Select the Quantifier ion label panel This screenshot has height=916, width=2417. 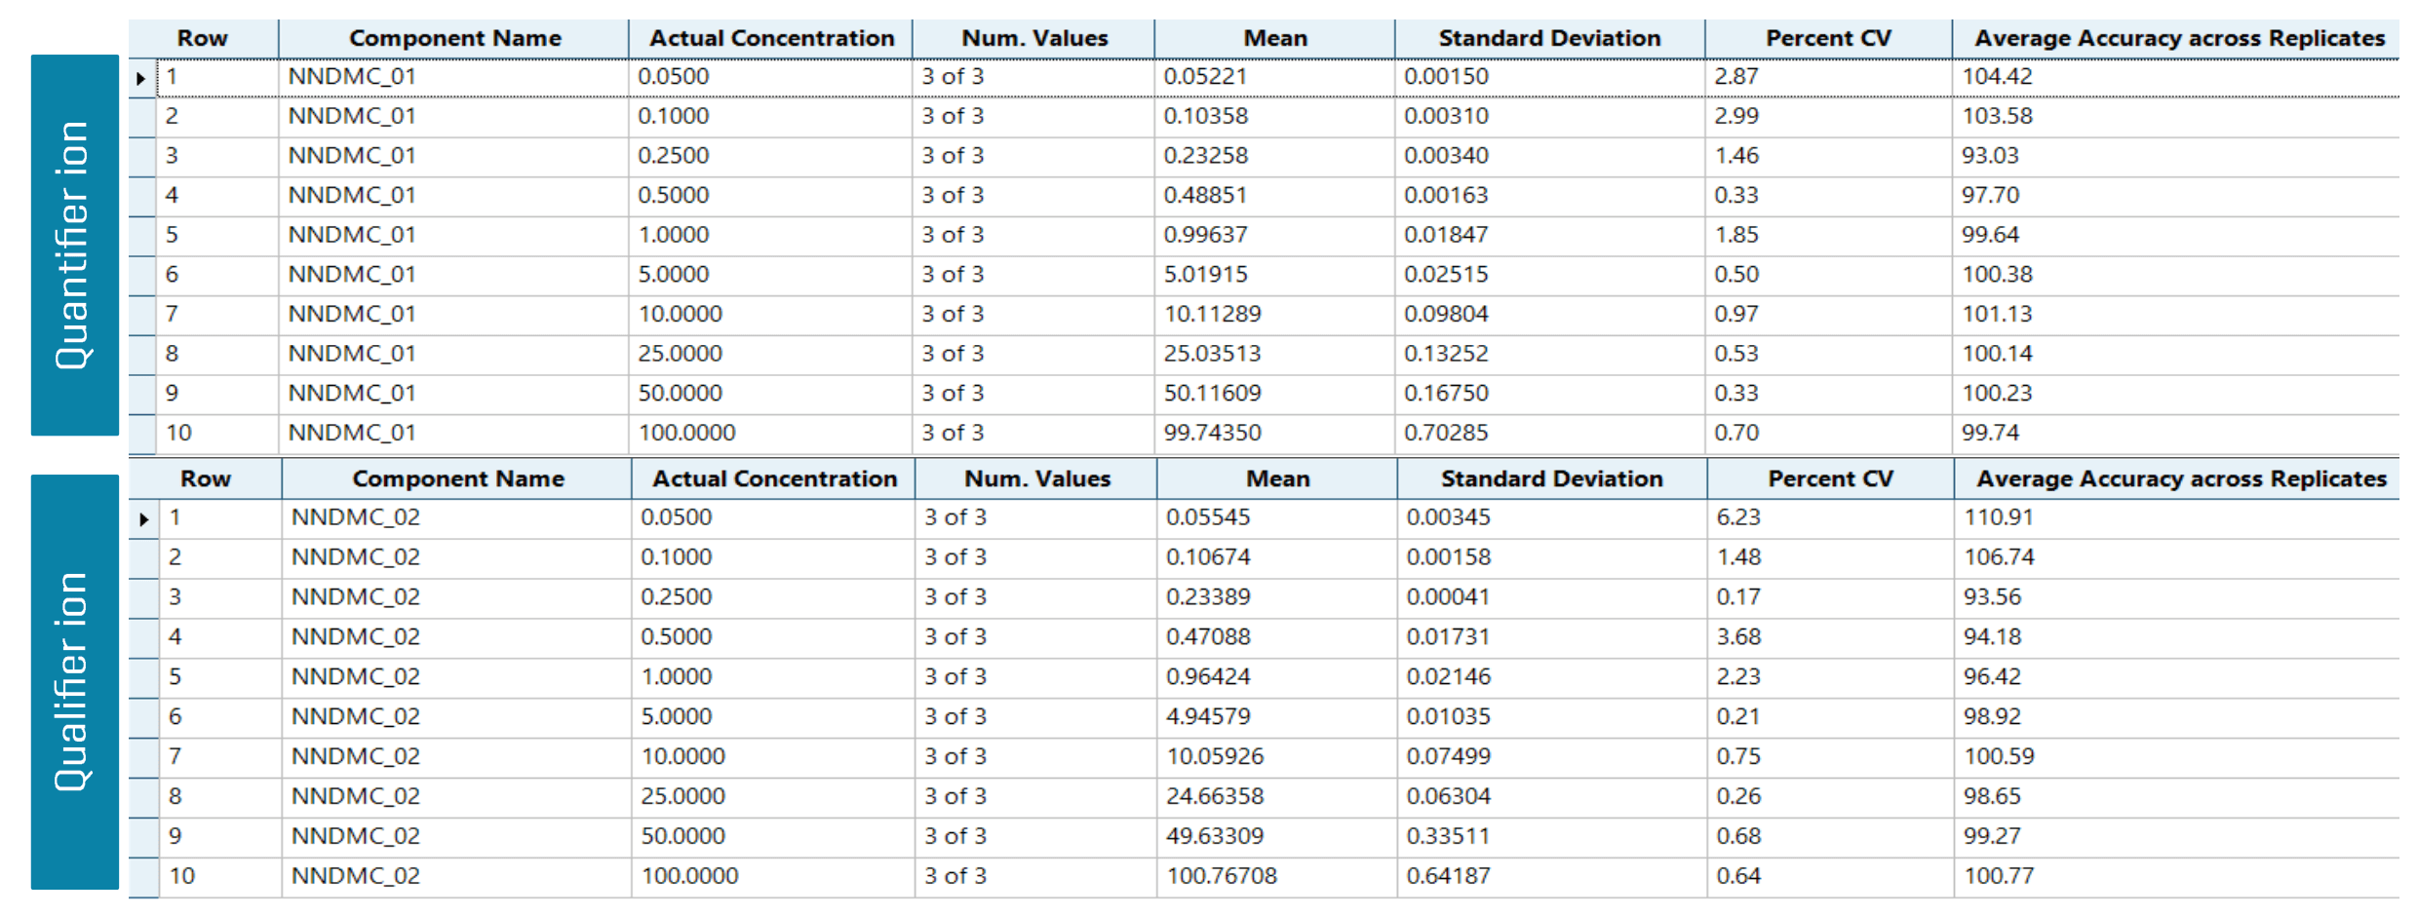75,246
